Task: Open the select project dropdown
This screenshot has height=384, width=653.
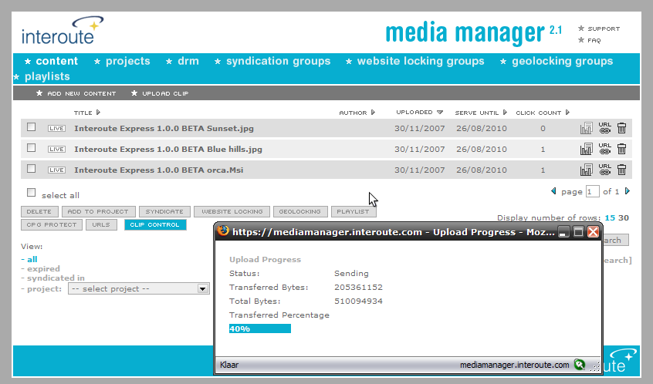Action: (139, 288)
